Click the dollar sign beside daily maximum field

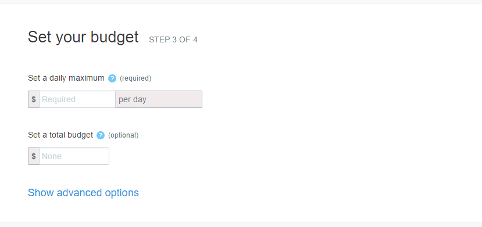[x=34, y=99]
